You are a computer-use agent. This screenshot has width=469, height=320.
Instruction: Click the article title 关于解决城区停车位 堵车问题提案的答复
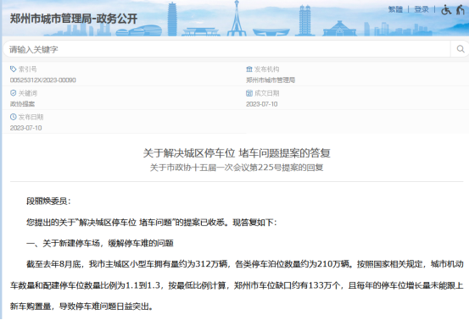tap(237, 153)
